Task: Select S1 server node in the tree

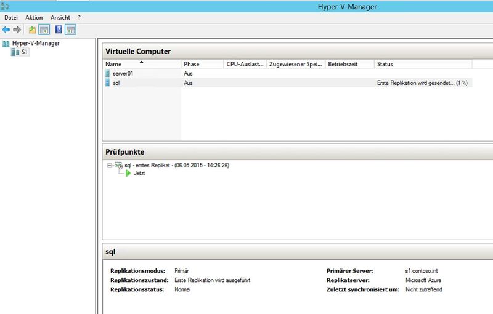Action: click(25, 52)
